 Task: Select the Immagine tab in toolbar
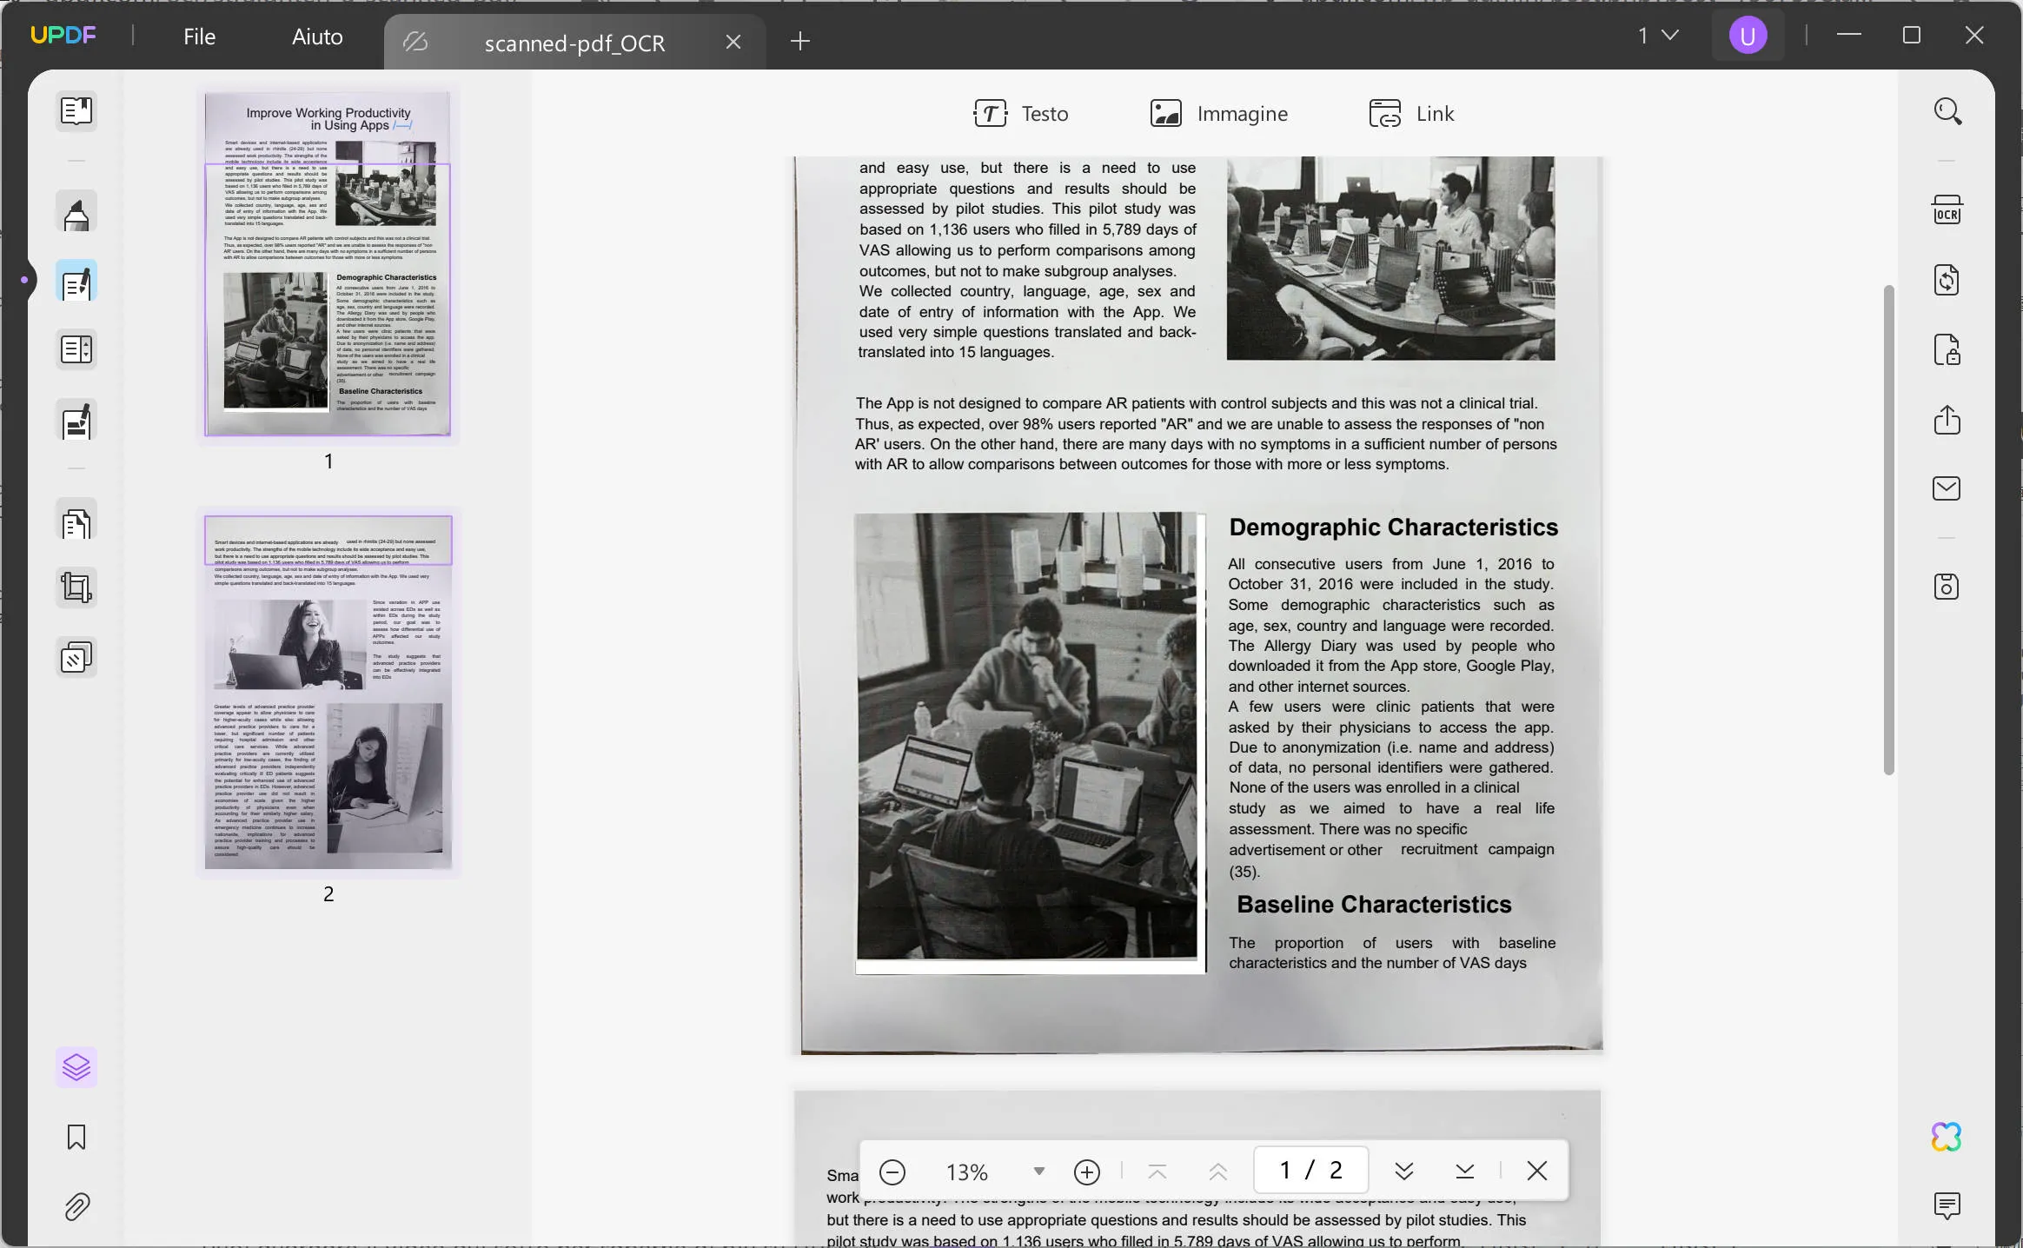point(1218,113)
